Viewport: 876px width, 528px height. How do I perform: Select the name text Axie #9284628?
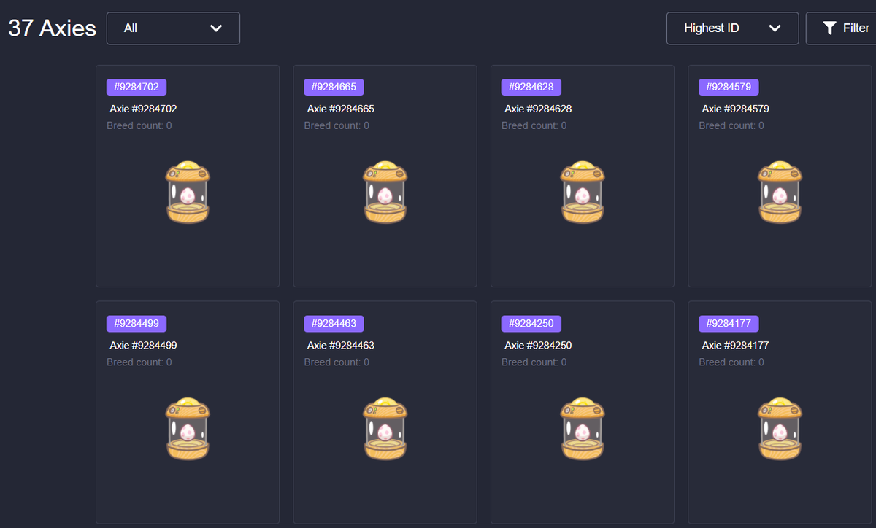538,109
